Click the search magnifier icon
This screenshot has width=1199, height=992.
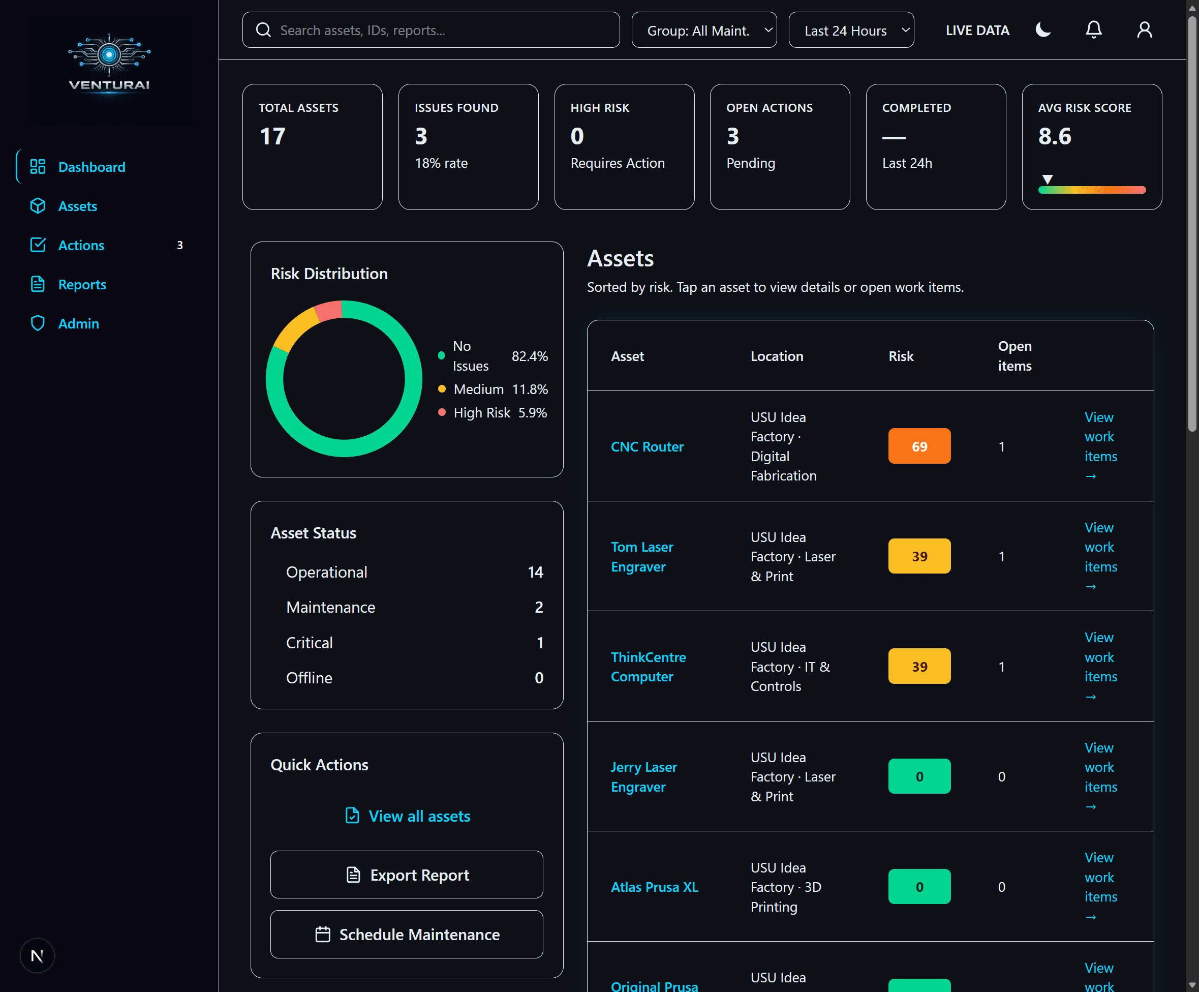click(263, 29)
